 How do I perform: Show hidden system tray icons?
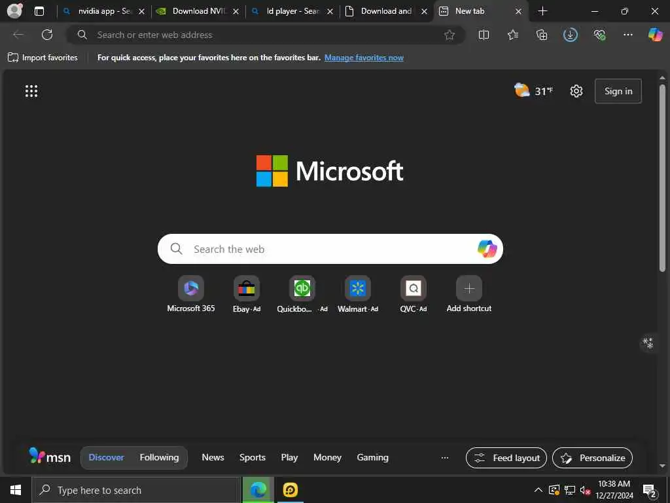[538, 490]
